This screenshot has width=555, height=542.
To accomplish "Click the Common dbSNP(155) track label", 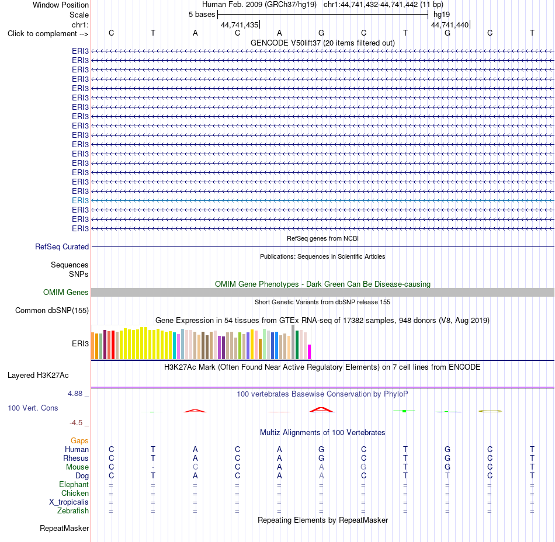I will [x=51, y=311].
